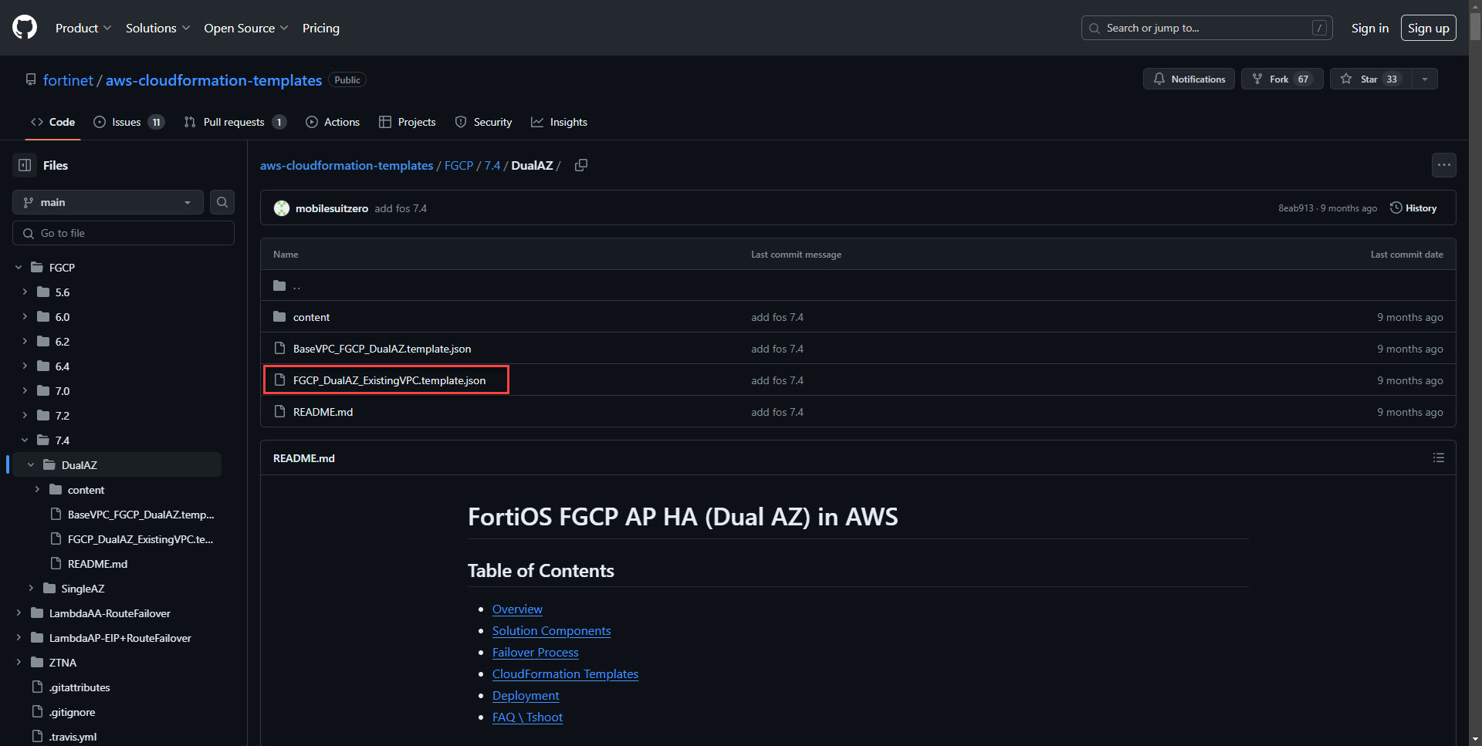Open the Issues tab
The height and width of the screenshot is (746, 1482).
[128, 122]
